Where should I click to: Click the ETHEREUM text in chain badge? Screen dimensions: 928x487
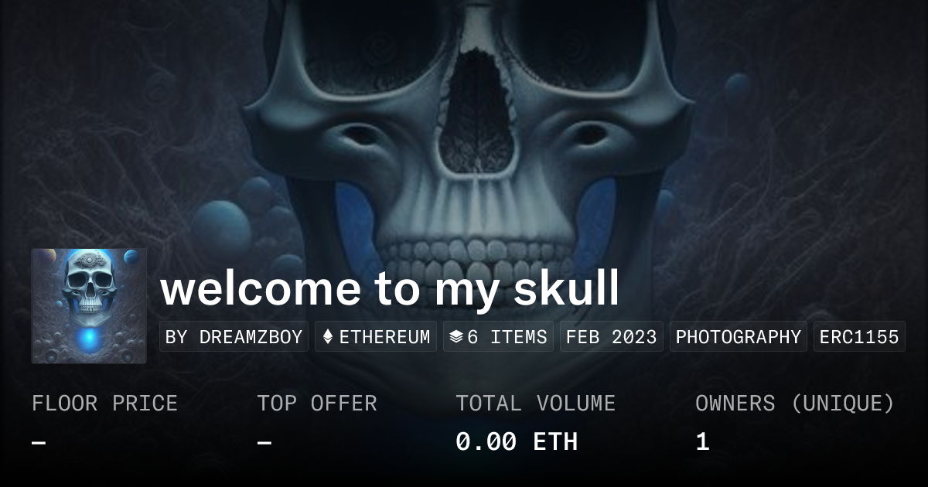coord(384,337)
